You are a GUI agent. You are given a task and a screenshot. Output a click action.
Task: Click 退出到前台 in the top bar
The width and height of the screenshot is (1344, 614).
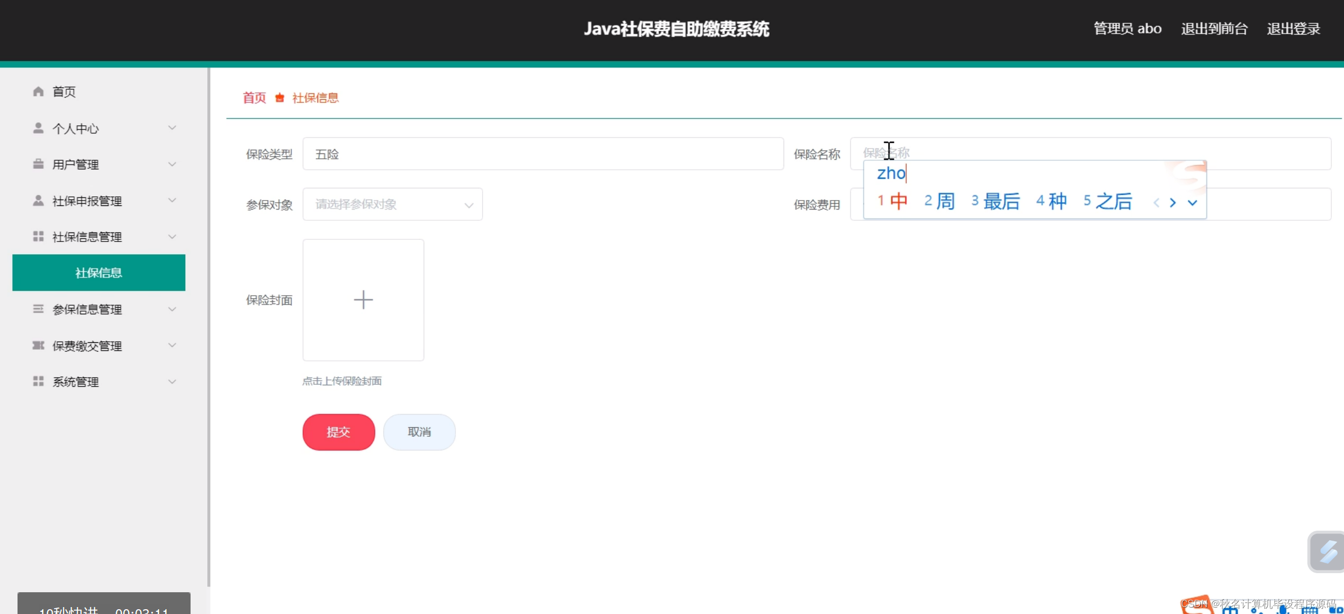(1214, 28)
